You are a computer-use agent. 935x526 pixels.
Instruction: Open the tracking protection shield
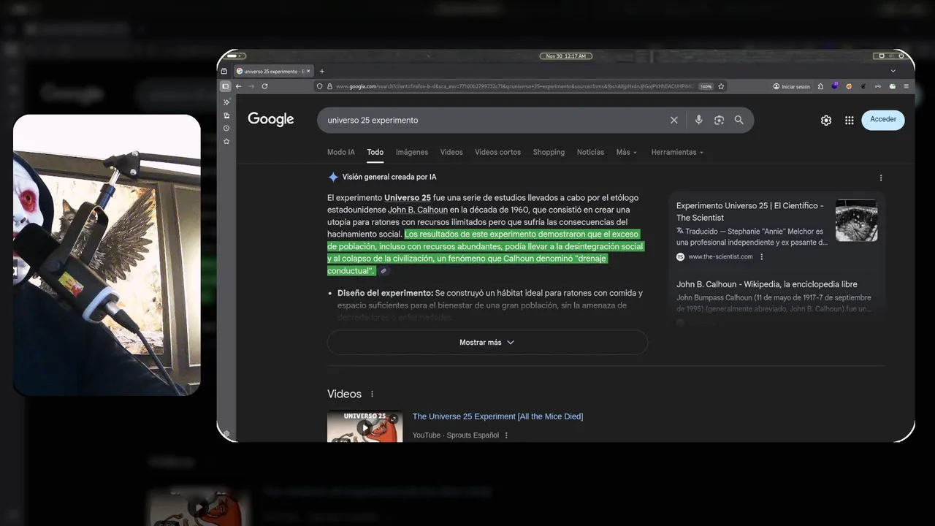(320, 86)
